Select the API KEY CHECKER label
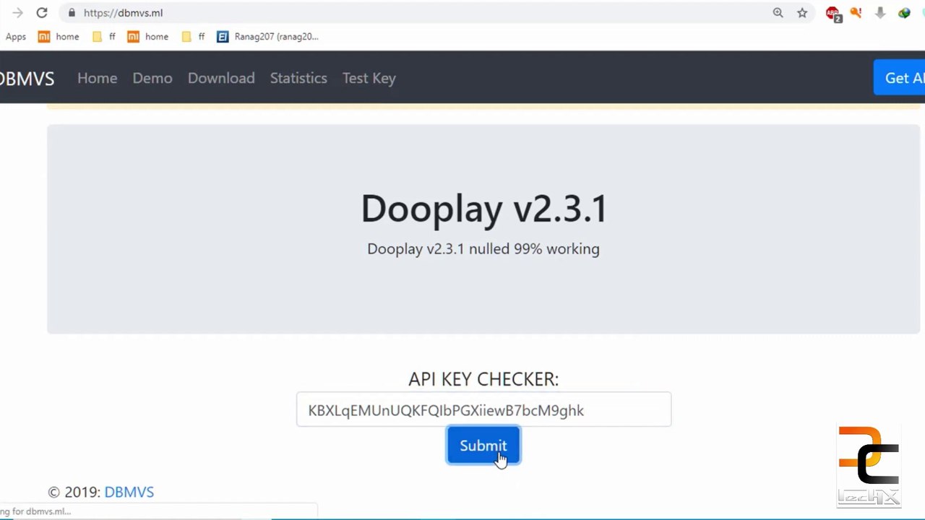This screenshot has width=925, height=520. point(483,379)
